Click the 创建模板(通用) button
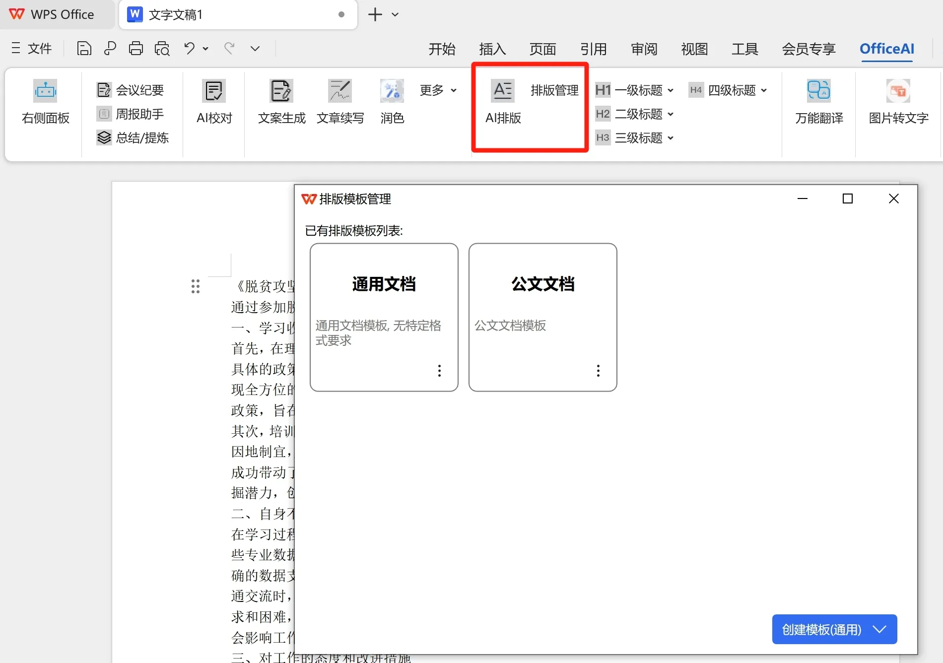The width and height of the screenshot is (943, 663). (x=821, y=629)
